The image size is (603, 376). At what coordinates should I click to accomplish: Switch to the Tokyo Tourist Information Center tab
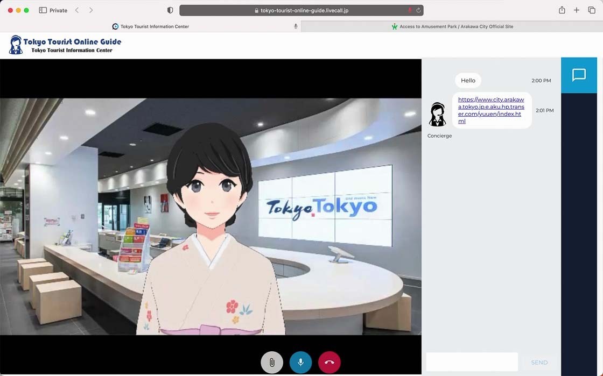tap(150, 26)
